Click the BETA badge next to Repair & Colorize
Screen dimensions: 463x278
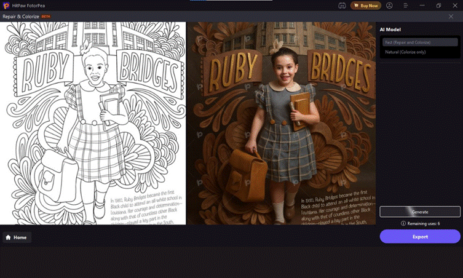click(x=46, y=17)
